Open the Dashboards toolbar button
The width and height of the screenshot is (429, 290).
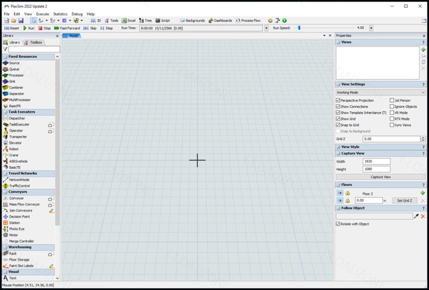[x=220, y=20]
